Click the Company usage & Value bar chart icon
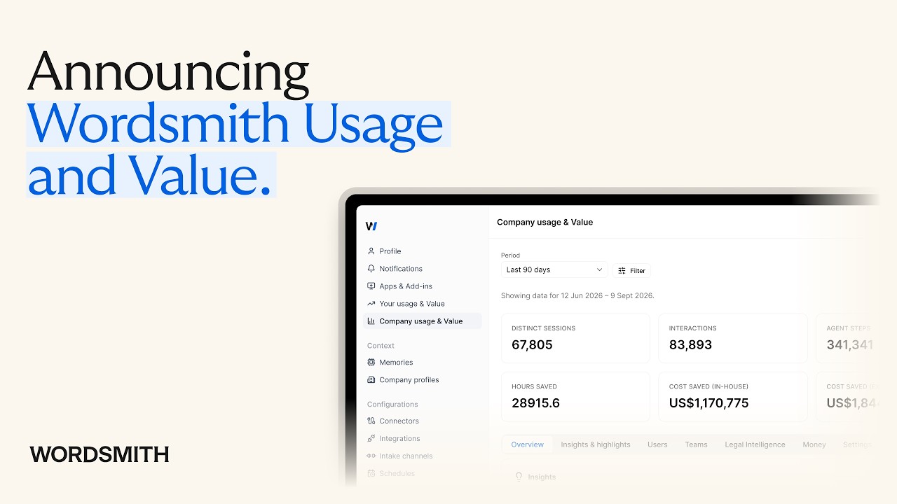This screenshot has height=504, width=897. 371,321
